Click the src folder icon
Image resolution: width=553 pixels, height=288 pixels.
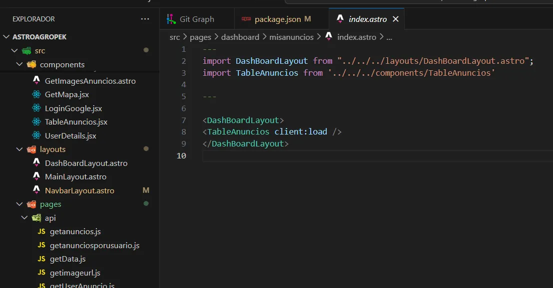click(x=27, y=51)
